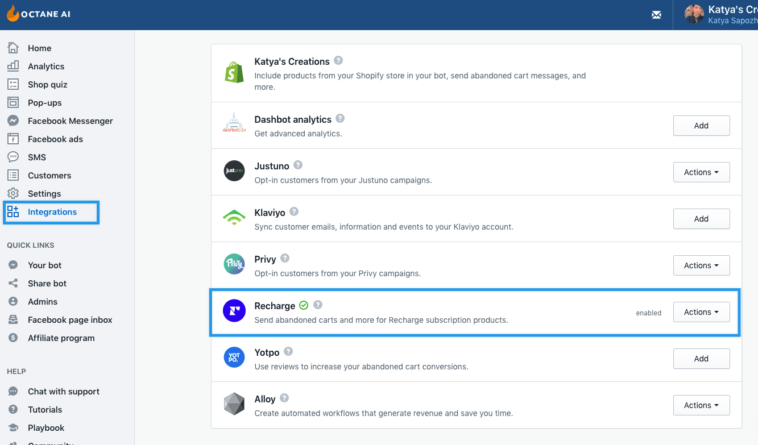Viewport: 758px width, 445px height.
Task: Click the Affiliate program dollar icon
Action: coord(13,338)
